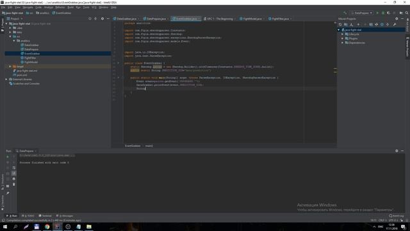Open the Navigate menu
The image size is (410, 231).
pyautogui.click(x=28, y=7)
